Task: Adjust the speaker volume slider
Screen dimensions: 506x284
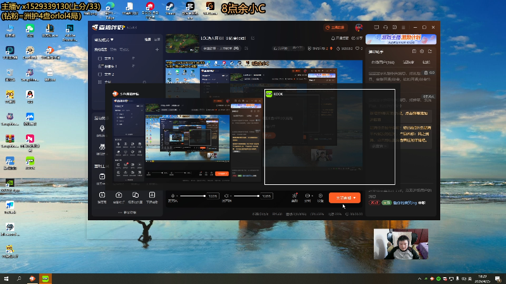Action: coord(246,196)
